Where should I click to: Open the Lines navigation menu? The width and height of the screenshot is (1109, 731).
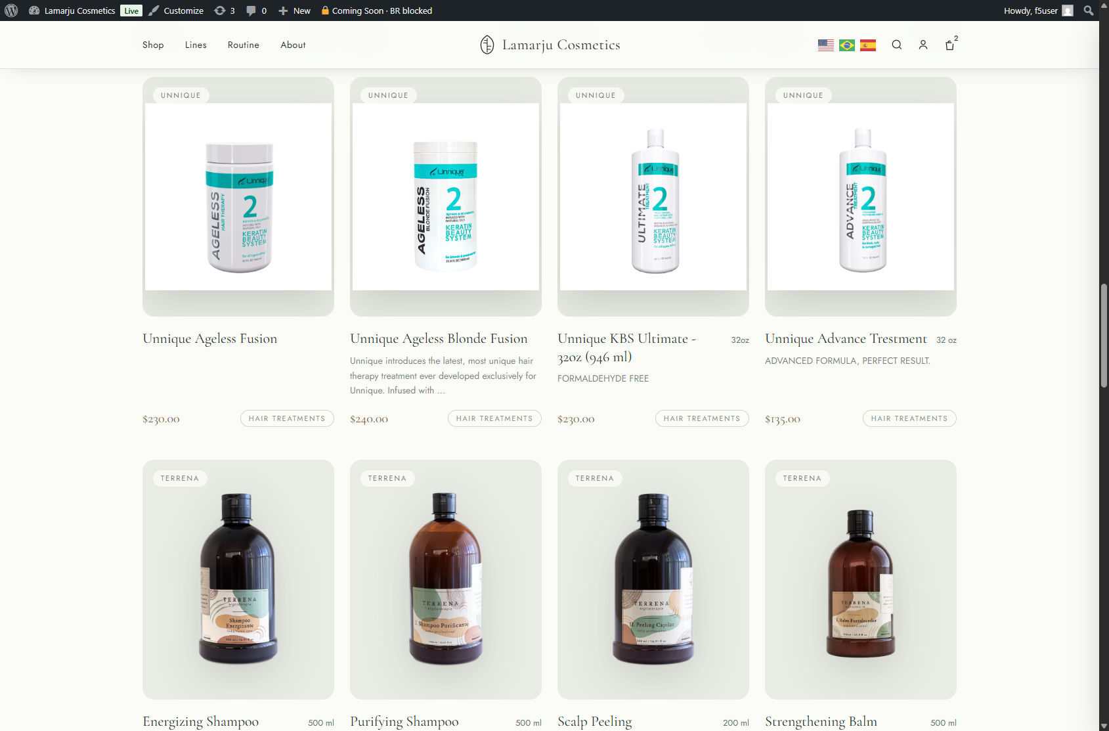(196, 45)
